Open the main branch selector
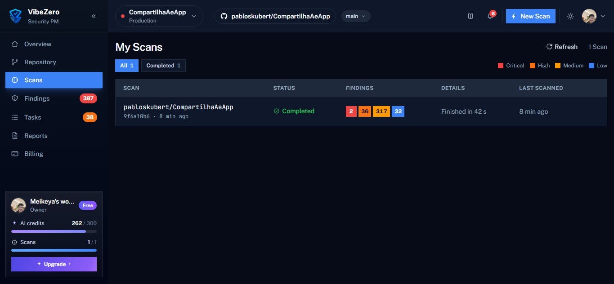The height and width of the screenshot is (284, 614). [356, 16]
